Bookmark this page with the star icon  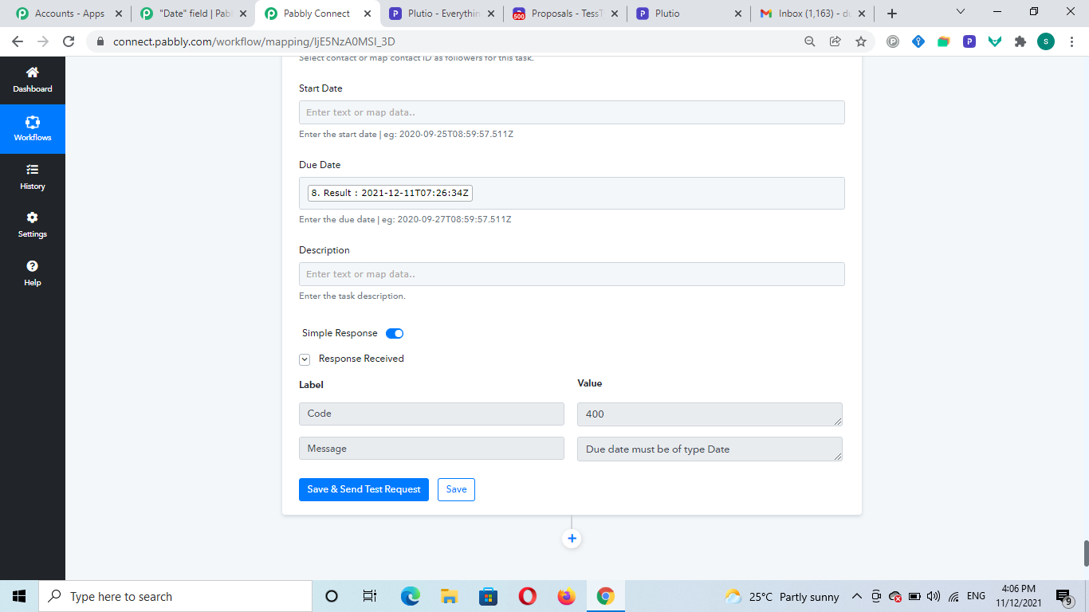(860, 41)
